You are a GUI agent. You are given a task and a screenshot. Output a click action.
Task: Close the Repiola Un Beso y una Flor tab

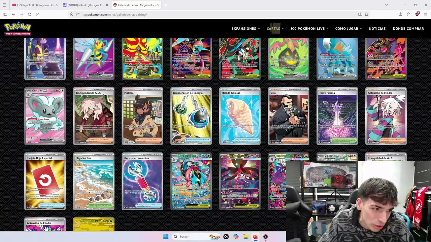[x=57, y=5]
